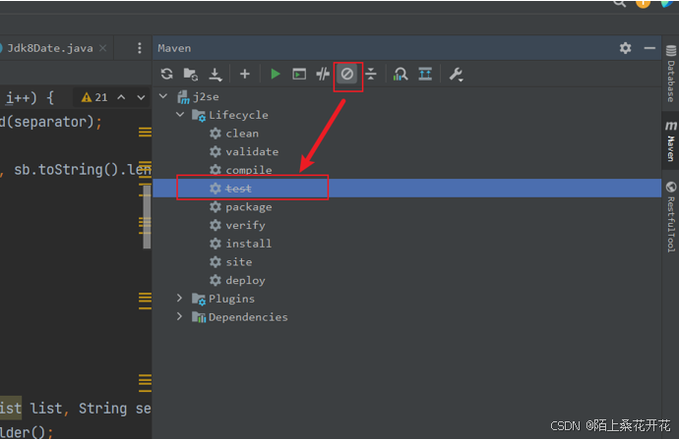Click the gear icon beside clean
The width and height of the screenshot is (679, 440).
point(216,134)
